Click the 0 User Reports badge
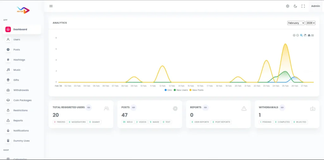The image size is (324, 160). [x=200, y=122]
